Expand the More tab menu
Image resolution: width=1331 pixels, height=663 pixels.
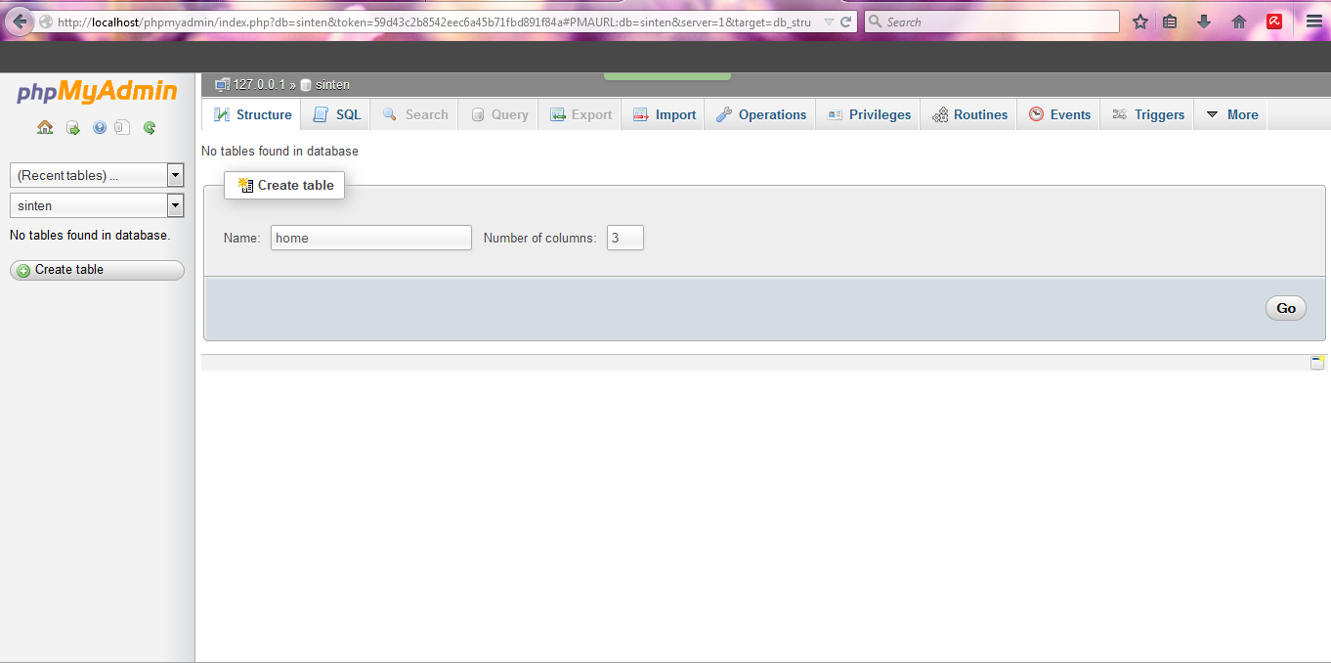(1231, 114)
